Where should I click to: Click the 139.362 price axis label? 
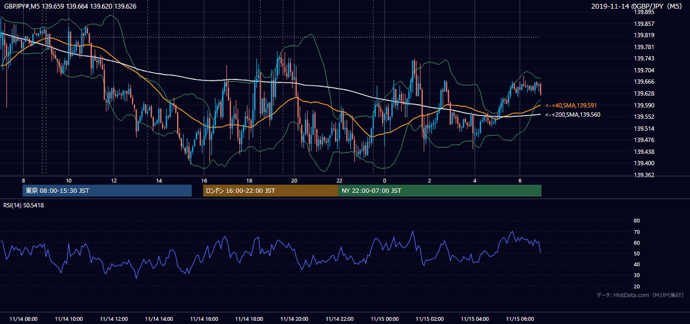[x=644, y=175]
